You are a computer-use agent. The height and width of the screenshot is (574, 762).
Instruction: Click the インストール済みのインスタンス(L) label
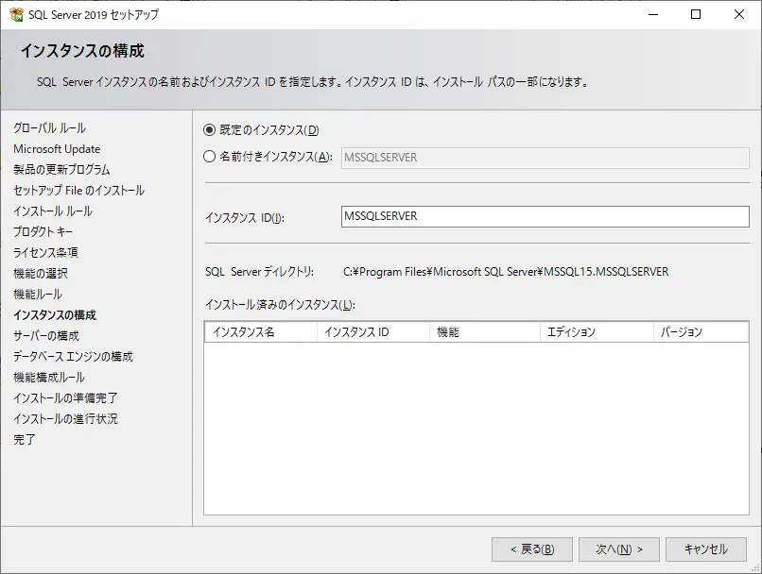point(281,305)
